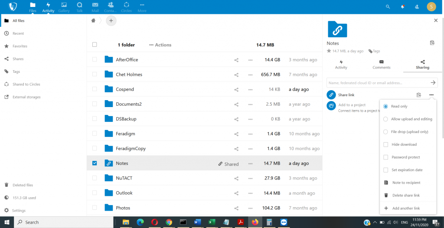Copy the Share link to clipboard

tap(419, 95)
